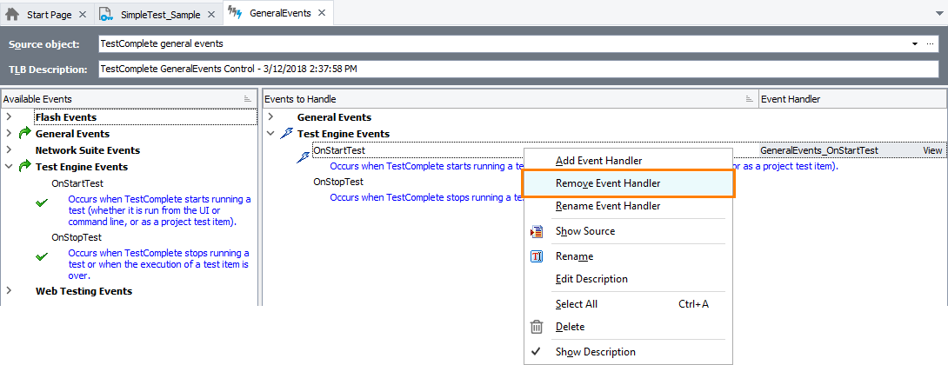Expand General Events in Events to Handle
Screen dimensions: 948x365
pos(270,116)
